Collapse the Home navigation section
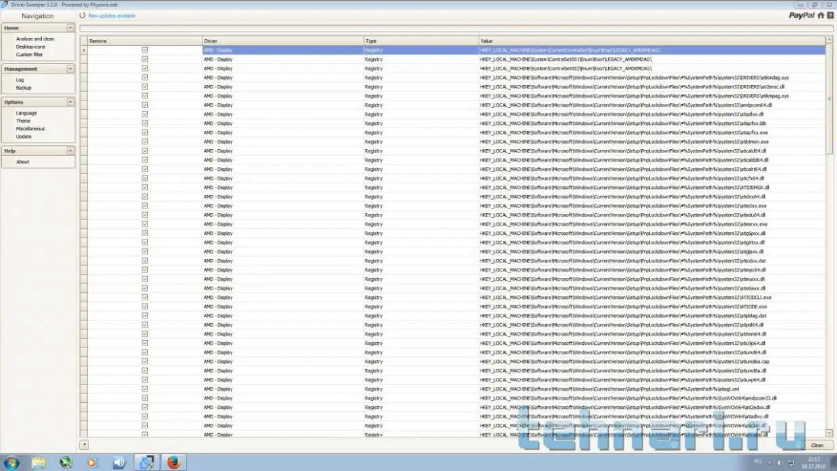 [70, 28]
